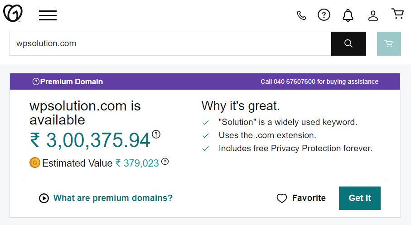Click the info icon after Estimated Value amount

(165, 162)
